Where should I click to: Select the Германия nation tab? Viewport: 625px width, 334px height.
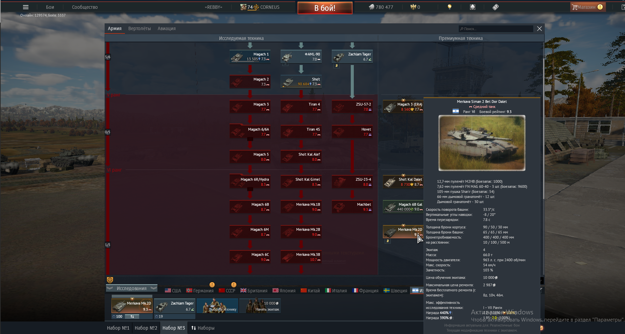(x=200, y=291)
